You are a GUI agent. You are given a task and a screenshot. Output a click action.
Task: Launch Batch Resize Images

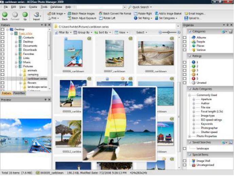[81, 14]
